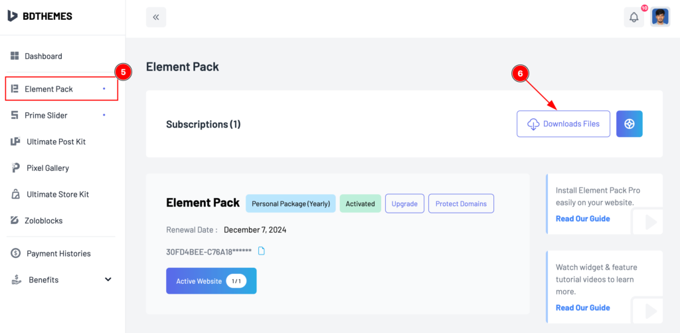Select Element Pack in the sidebar
Image resolution: width=680 pixels, height=333 pixels.
pyautogui.click(x=62, y=89)
